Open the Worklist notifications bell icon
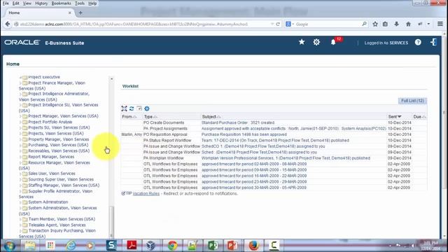 pos(333,42)
